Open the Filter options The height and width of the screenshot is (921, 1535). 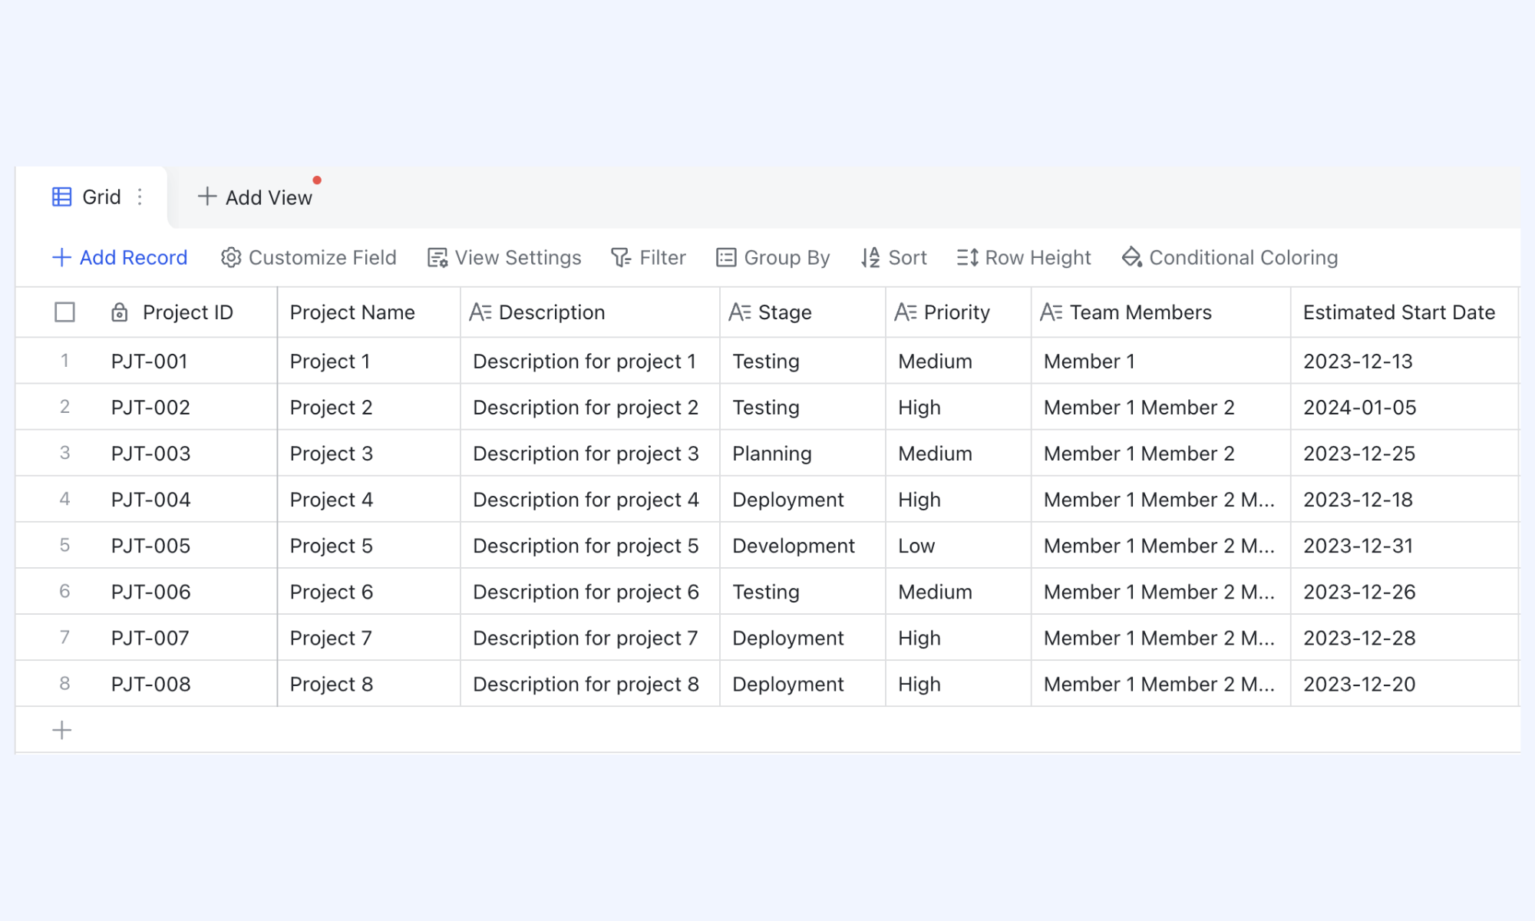(x=649, y=258)
